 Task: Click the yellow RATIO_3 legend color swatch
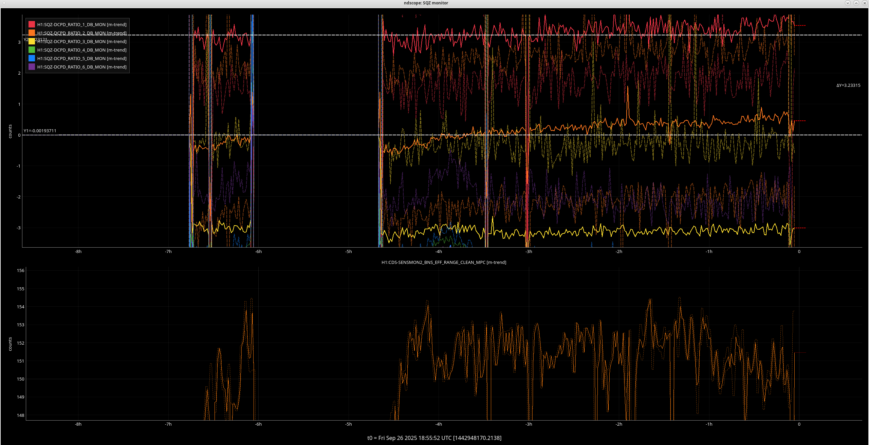pos(32,41)
